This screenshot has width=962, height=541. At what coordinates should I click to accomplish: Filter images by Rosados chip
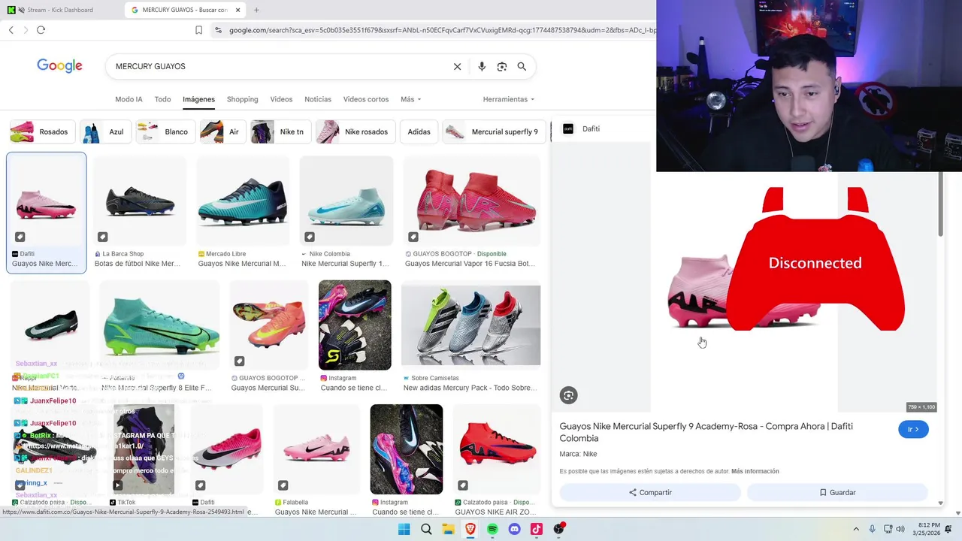[x=43, y=131]
